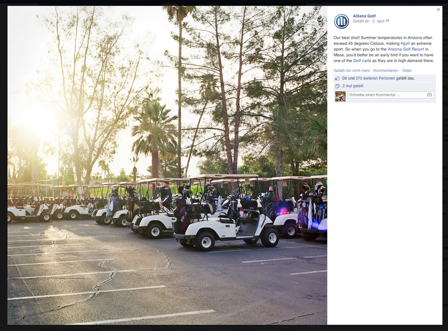448x331 pixels.
Task: Open the Golf carts link
Action: [x=362, y=61]
